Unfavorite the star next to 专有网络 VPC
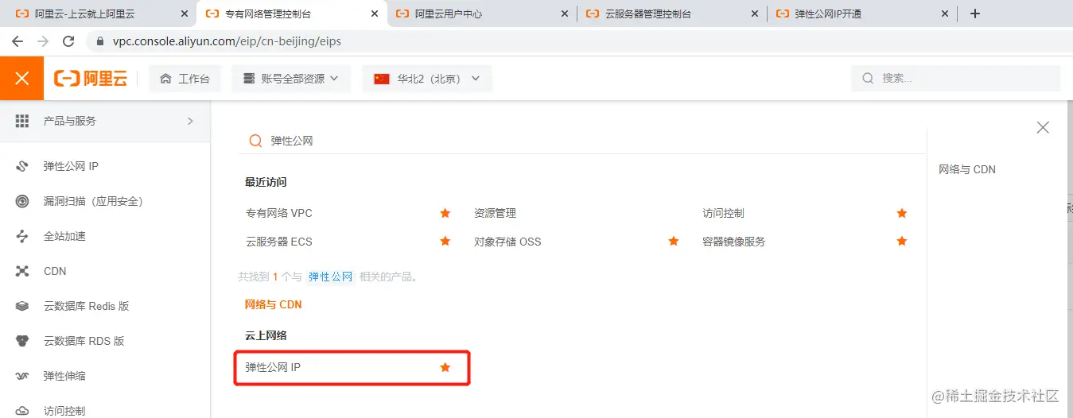1073x418 pixels. pos(445,213)
